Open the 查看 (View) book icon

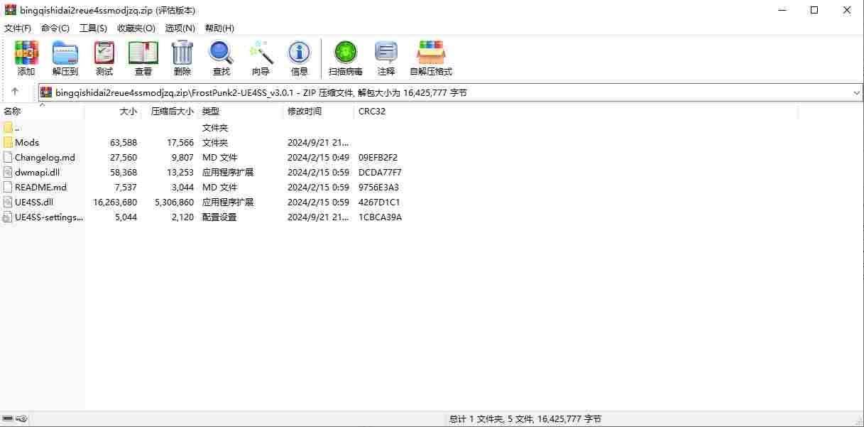click(x=143, y=58)
